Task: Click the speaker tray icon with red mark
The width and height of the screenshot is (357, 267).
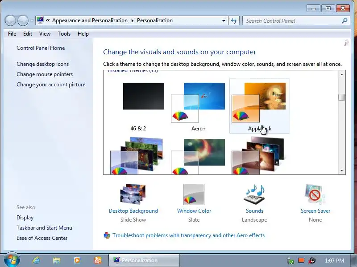Action: point(312,260)
